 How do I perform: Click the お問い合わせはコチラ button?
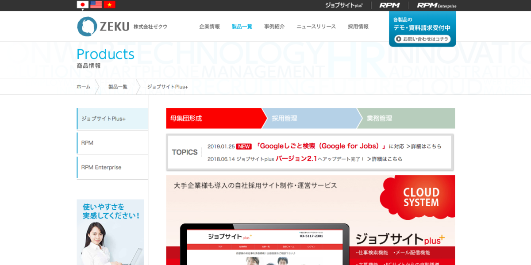422,39
